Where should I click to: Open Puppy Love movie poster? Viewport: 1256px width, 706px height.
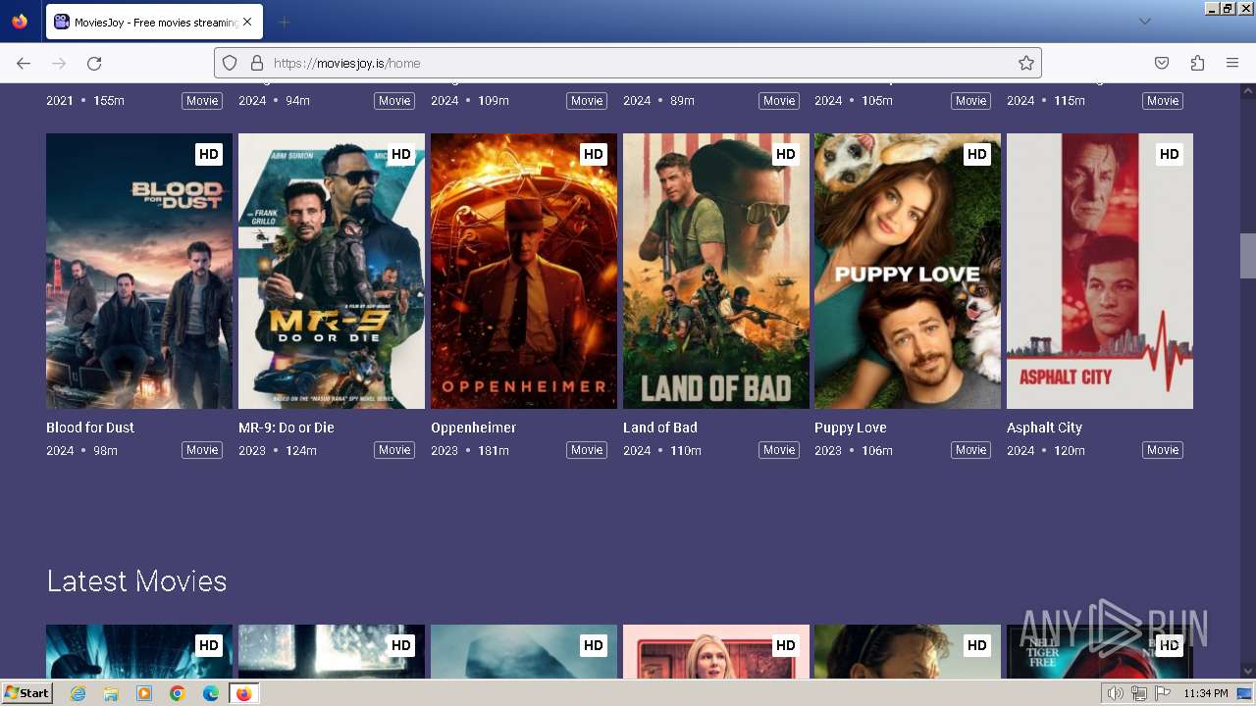pyautogui.click(x=908, y=271)
